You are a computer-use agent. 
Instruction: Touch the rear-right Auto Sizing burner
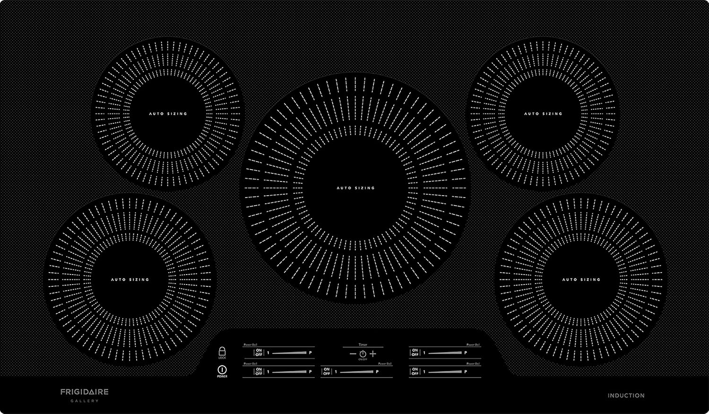(x=543, y=113)
